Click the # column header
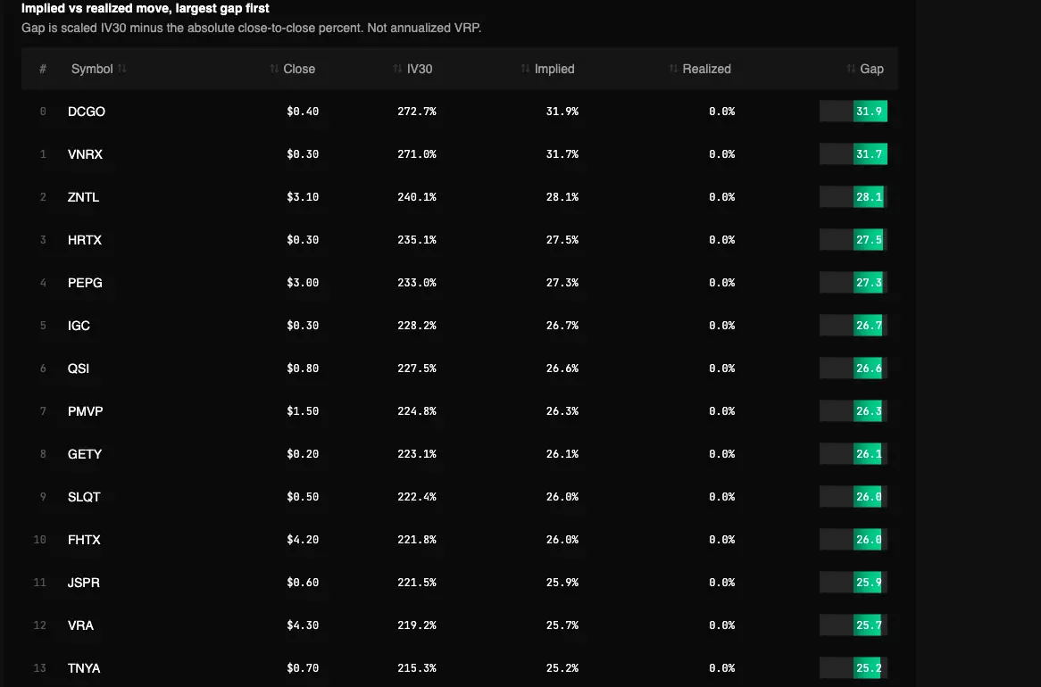 [x=43, y=69]
